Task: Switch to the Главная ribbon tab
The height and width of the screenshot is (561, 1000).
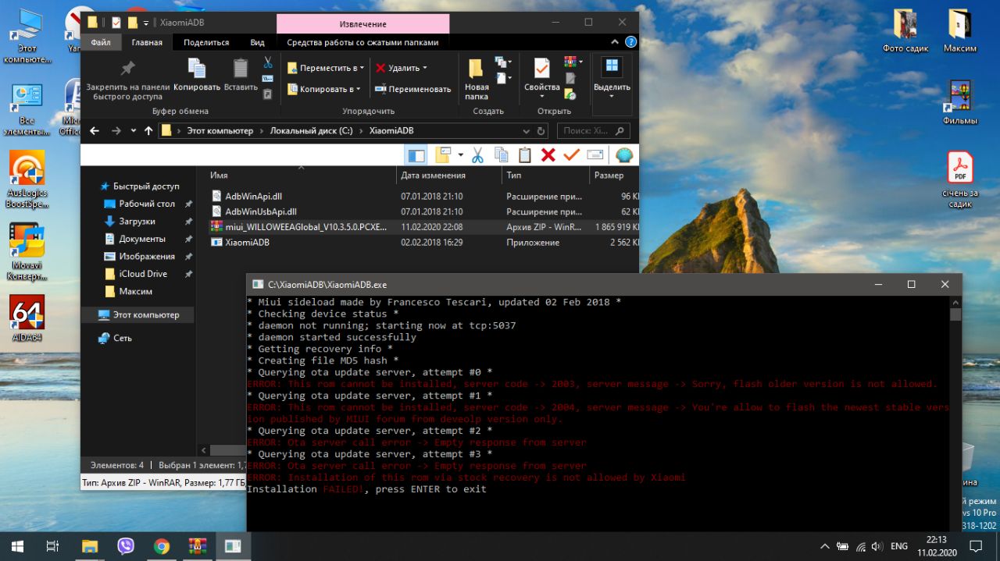Action: 147,42
